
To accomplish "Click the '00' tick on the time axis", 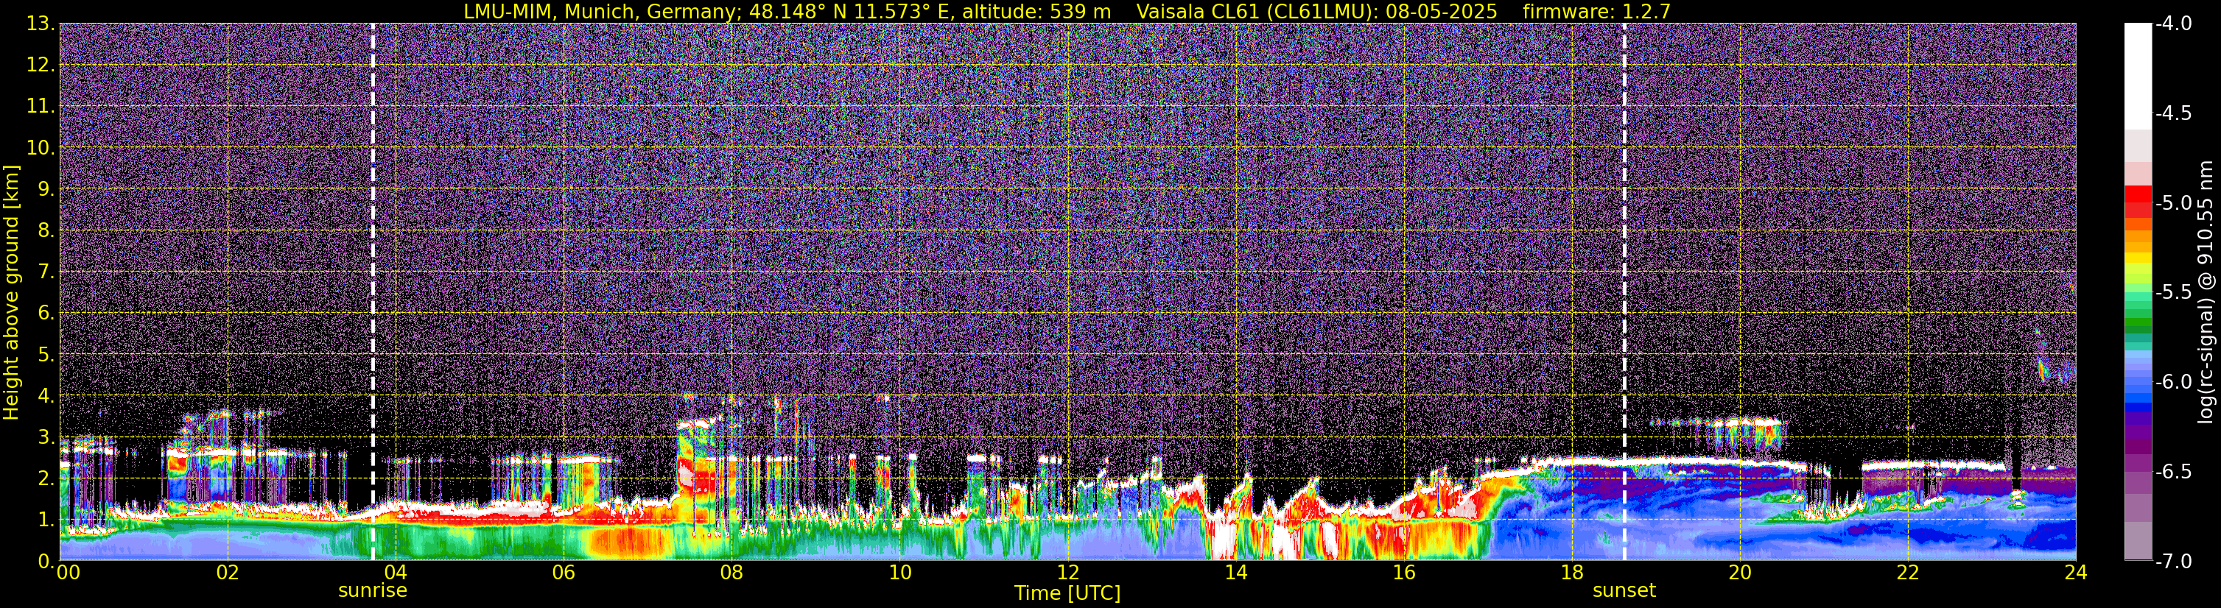I will point(68,573).
